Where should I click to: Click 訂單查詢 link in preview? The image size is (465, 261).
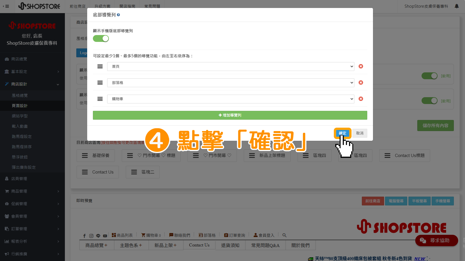click(x=235, y=235)
